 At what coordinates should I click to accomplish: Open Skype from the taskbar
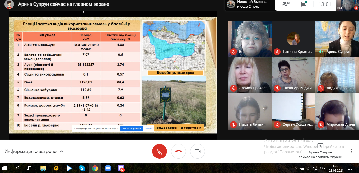click(x=82, y=168)
